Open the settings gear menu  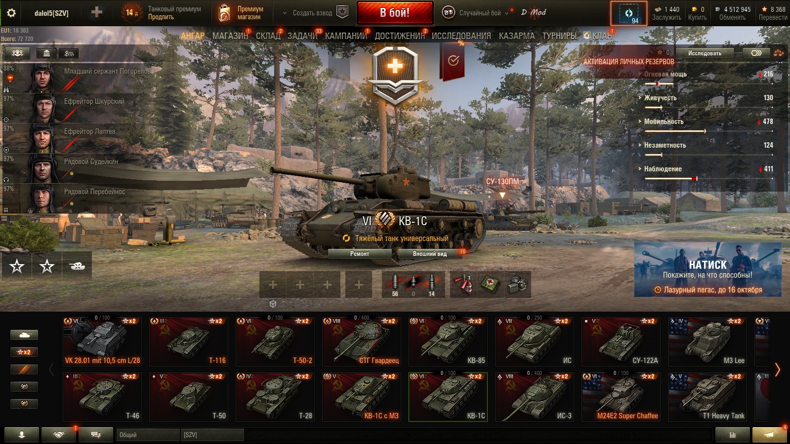(x=11, y=13)
